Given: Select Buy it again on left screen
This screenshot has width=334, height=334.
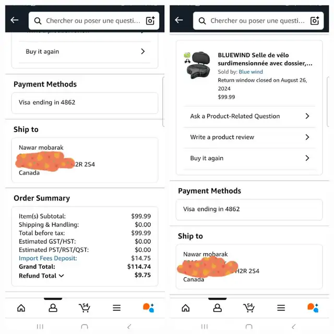Looking at the screenshot, I should pyautogui.click(x=85, y=52).
